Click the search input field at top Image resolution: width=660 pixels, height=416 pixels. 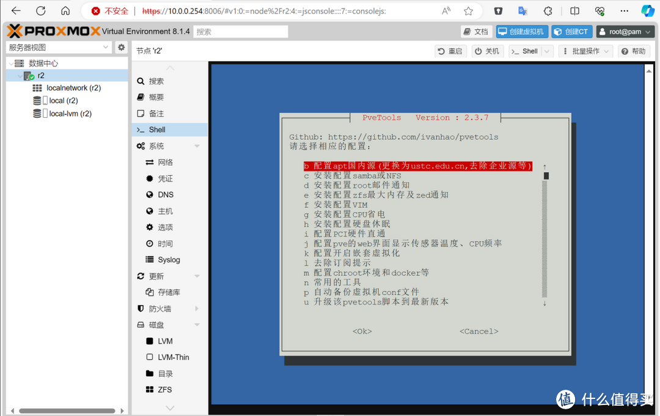point(241,32)
